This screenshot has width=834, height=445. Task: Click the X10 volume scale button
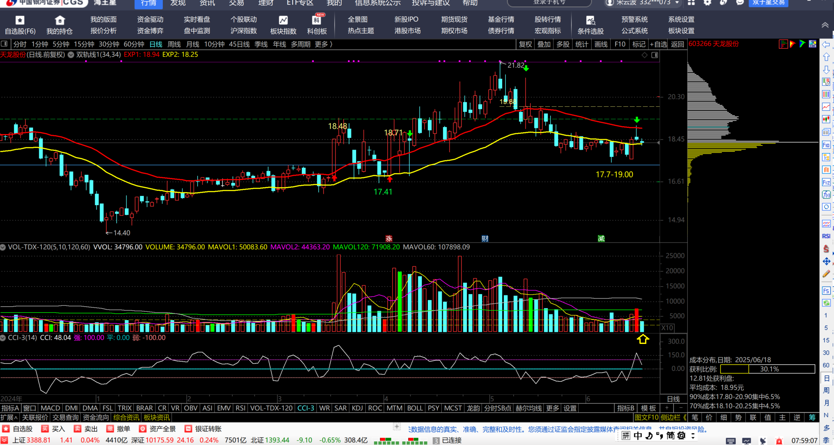667,328
